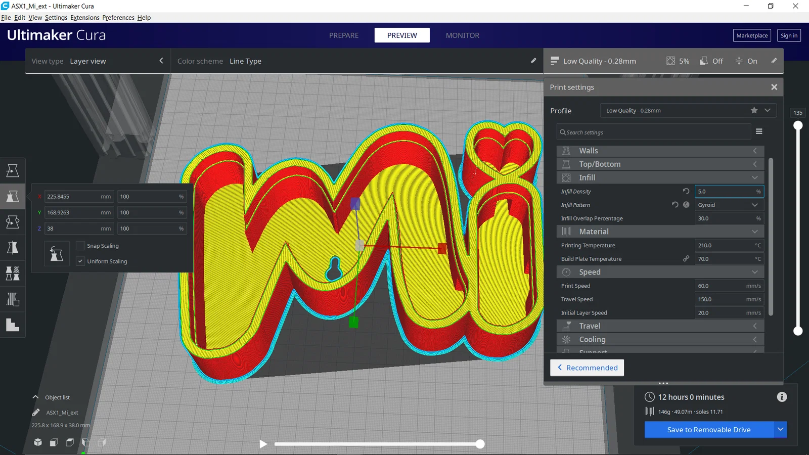Select the Support Blocker tool

[x=13, y=299]
